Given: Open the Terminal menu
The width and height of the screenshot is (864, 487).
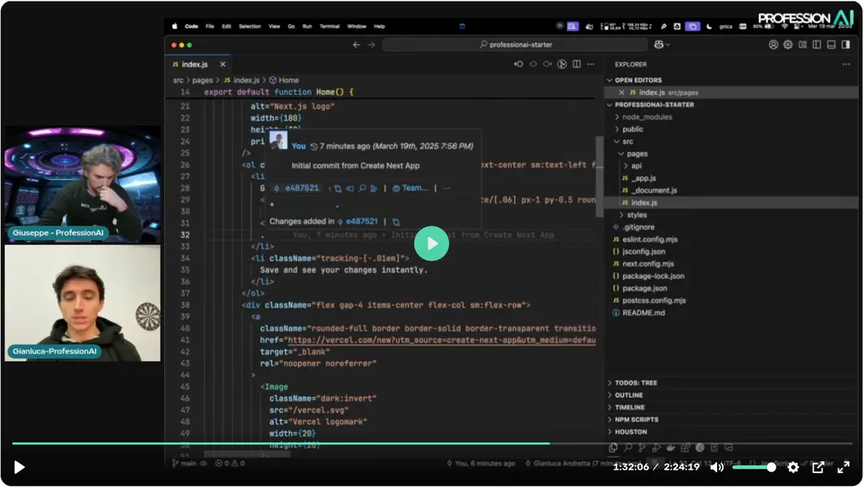Looking at the screenshot, I should click(x=329, y=27).
